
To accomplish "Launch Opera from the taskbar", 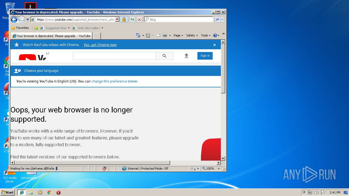I will 58,192.
